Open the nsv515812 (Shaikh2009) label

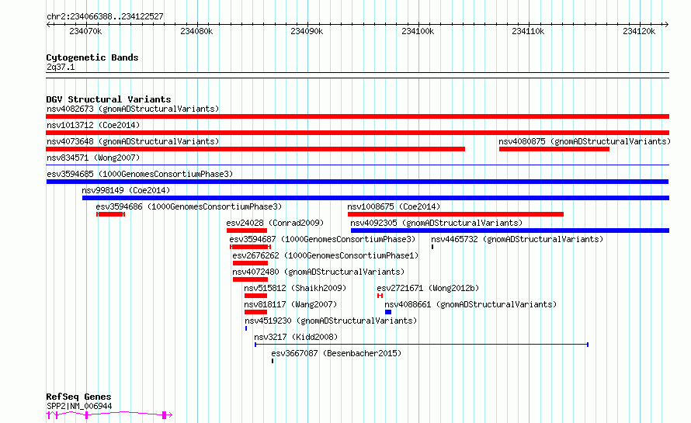(295, 288)
